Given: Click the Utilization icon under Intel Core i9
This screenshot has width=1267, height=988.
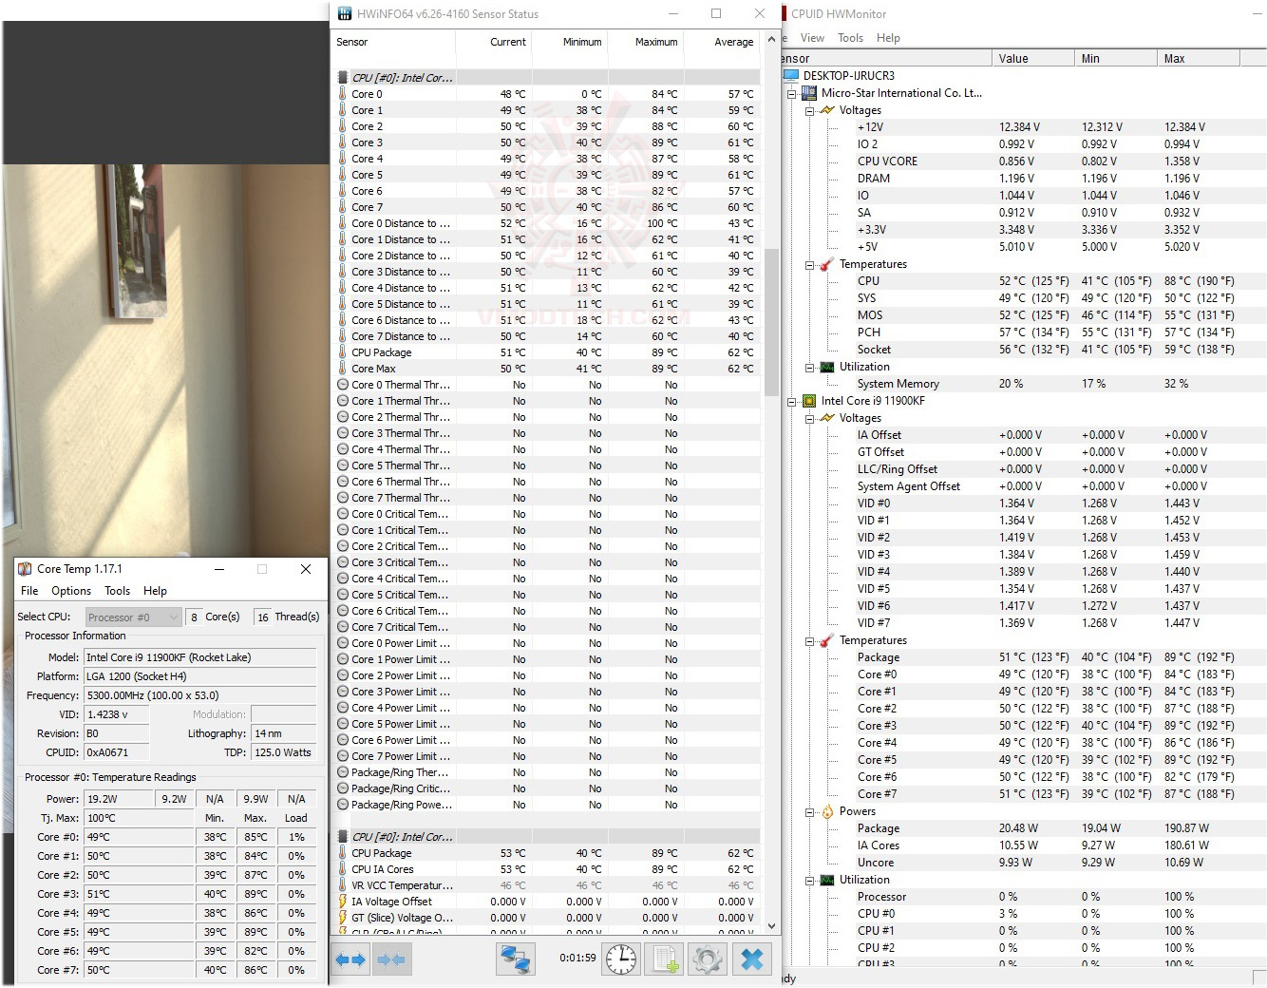Looking at the screenshot, I should point(827,880).
